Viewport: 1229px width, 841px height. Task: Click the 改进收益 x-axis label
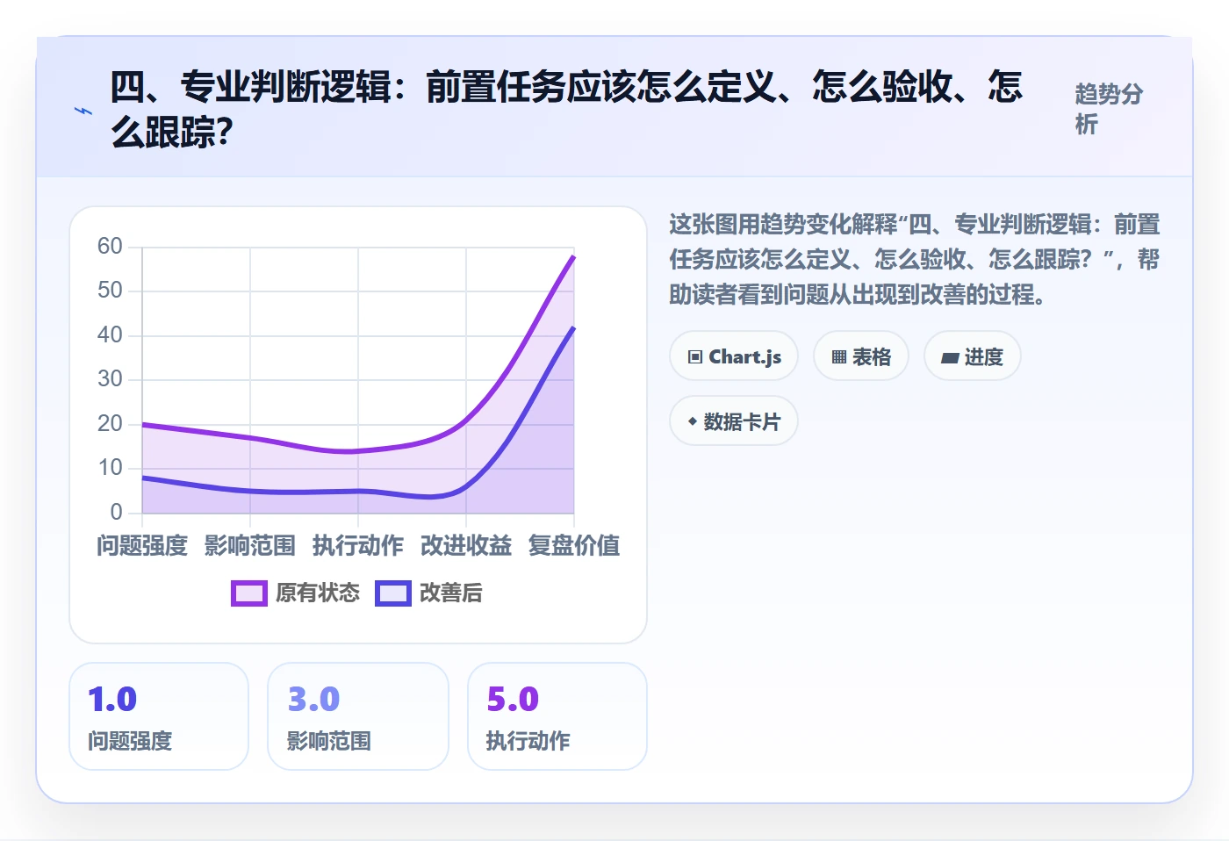(466, 546)
